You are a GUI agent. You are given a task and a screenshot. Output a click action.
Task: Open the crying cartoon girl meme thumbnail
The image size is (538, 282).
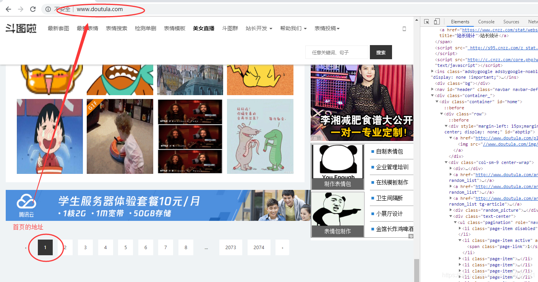click(x=50, y=136)
